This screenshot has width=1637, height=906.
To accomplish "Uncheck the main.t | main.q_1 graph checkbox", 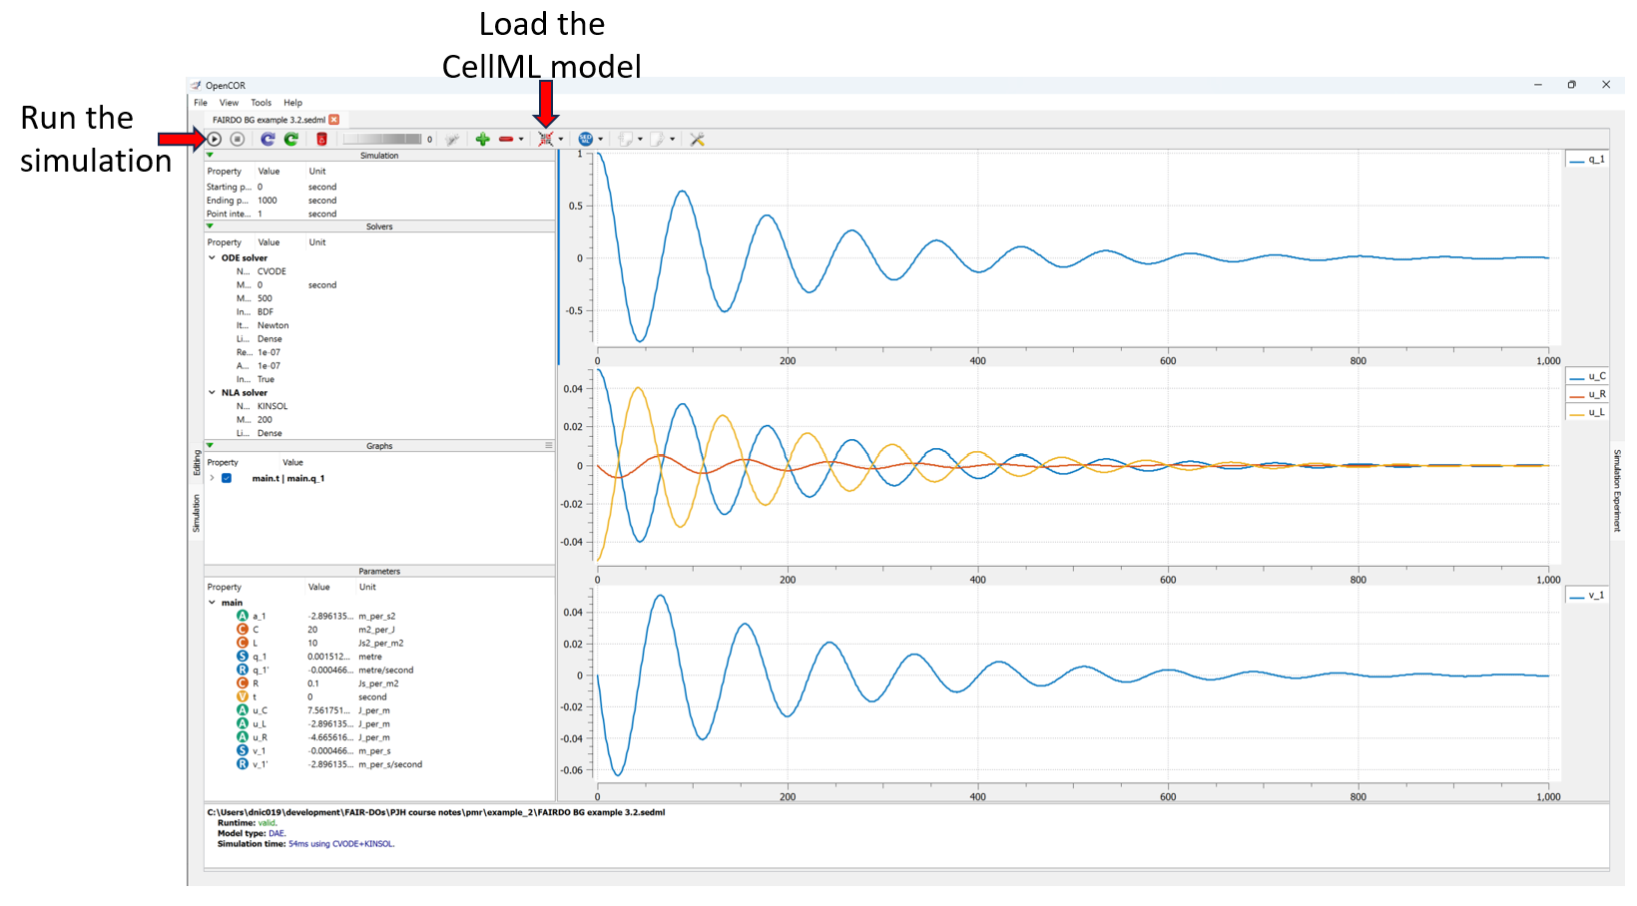I will (227, 479).
